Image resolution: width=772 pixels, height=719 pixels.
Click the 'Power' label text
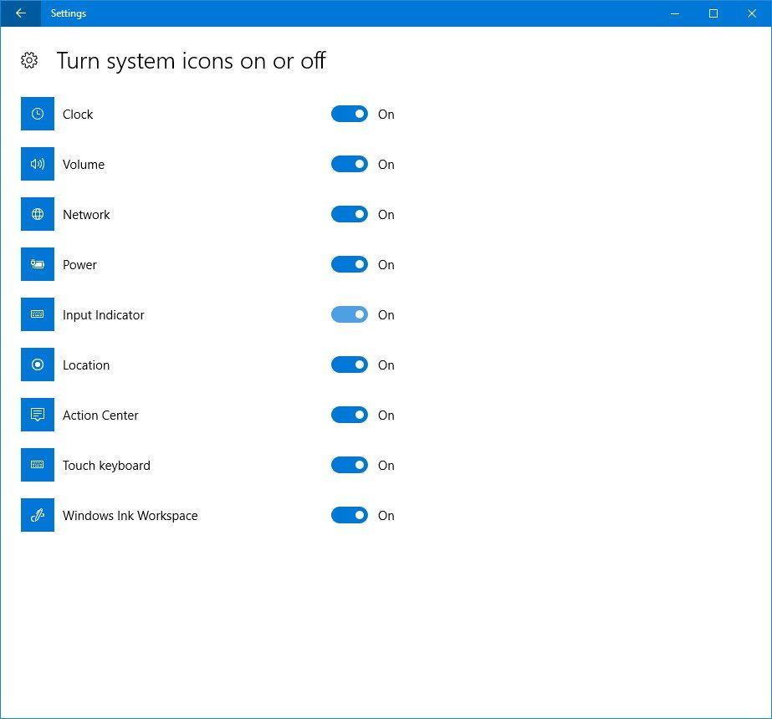pyautogui.click(x=79, y=265)
